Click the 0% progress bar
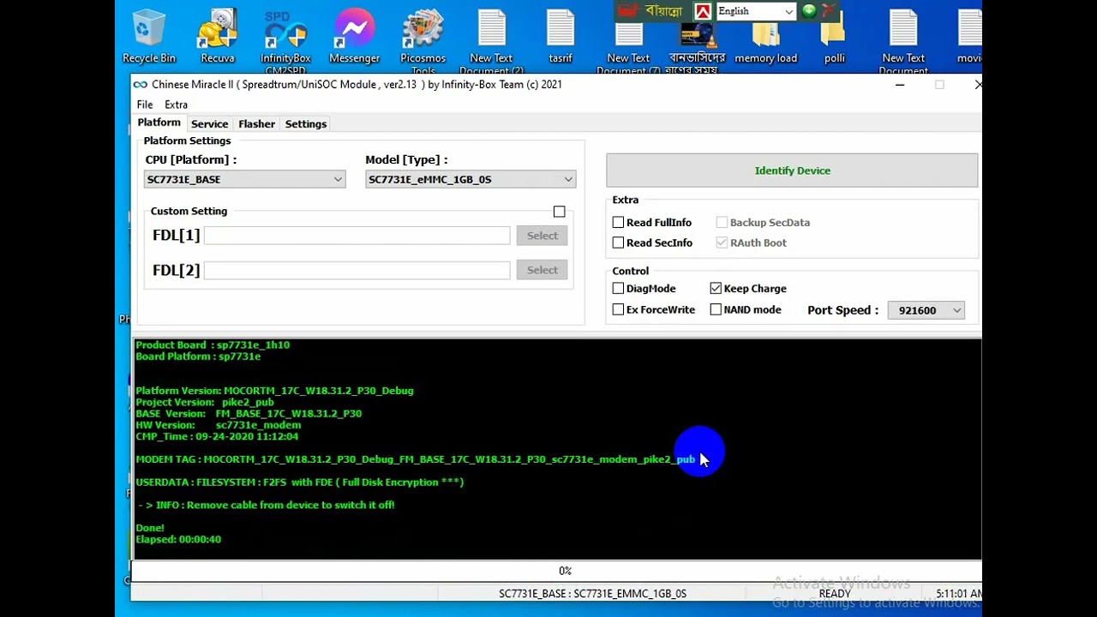This screenshot has width=1097, height=617. point(557,571)
